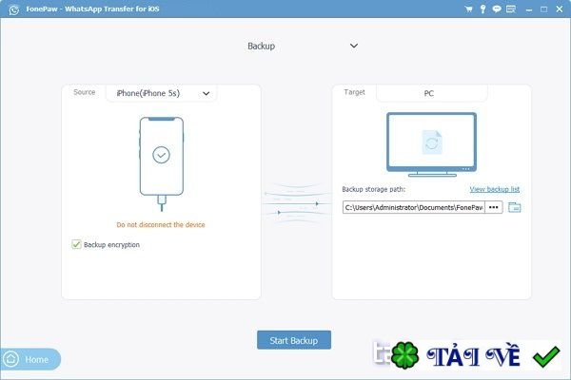Open the backup folder icon
This screenshot has width=571, height=380.
(x=514, y=207)
